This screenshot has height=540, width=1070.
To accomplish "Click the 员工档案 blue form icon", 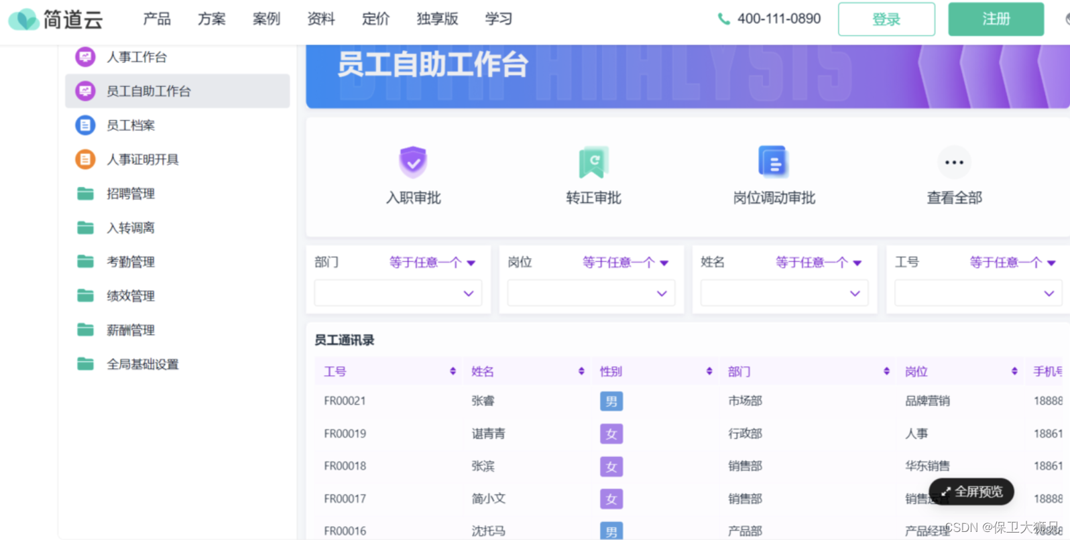I will click(x=85, y=125).
